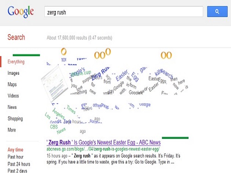Filter results to Past hour
The height and width of the screenshot is (173, 231).
tap(16, 157)
